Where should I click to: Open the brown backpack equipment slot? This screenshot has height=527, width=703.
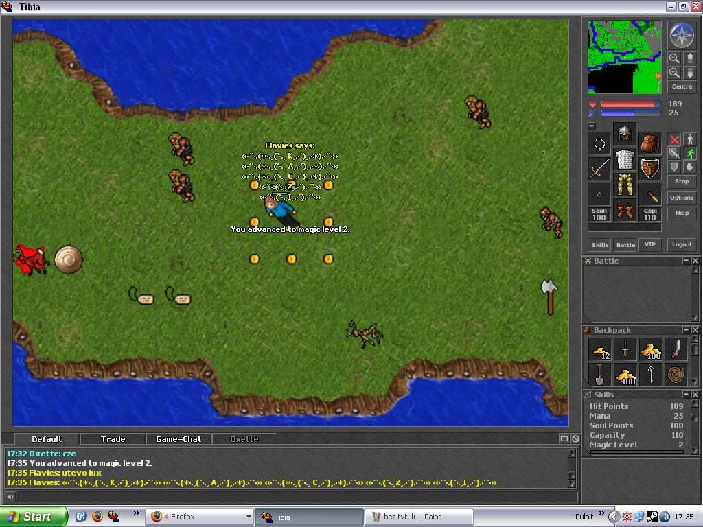coord(650,143)
